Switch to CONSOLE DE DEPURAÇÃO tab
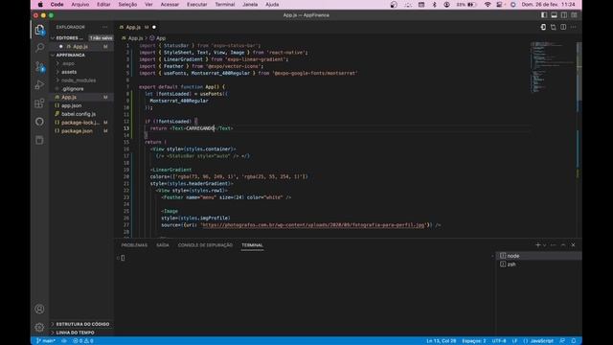Screen dimensions: 613x345 205,245
